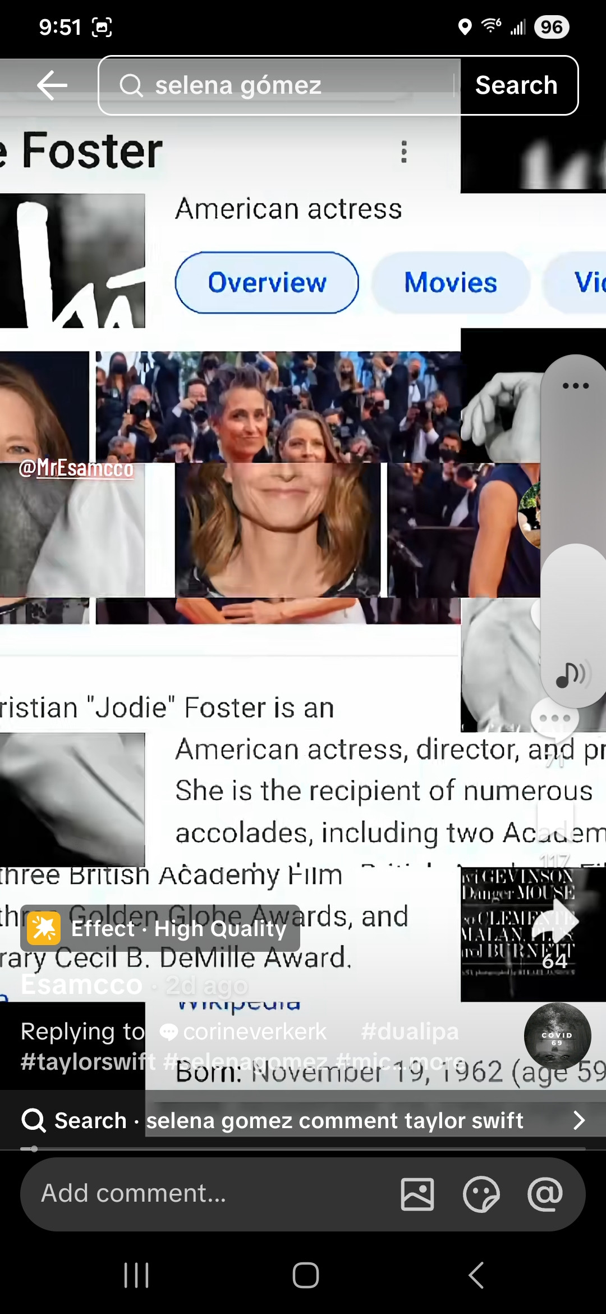Tap the back arrow beside the search bar
Screen dimensions: 606x1314
52,85
